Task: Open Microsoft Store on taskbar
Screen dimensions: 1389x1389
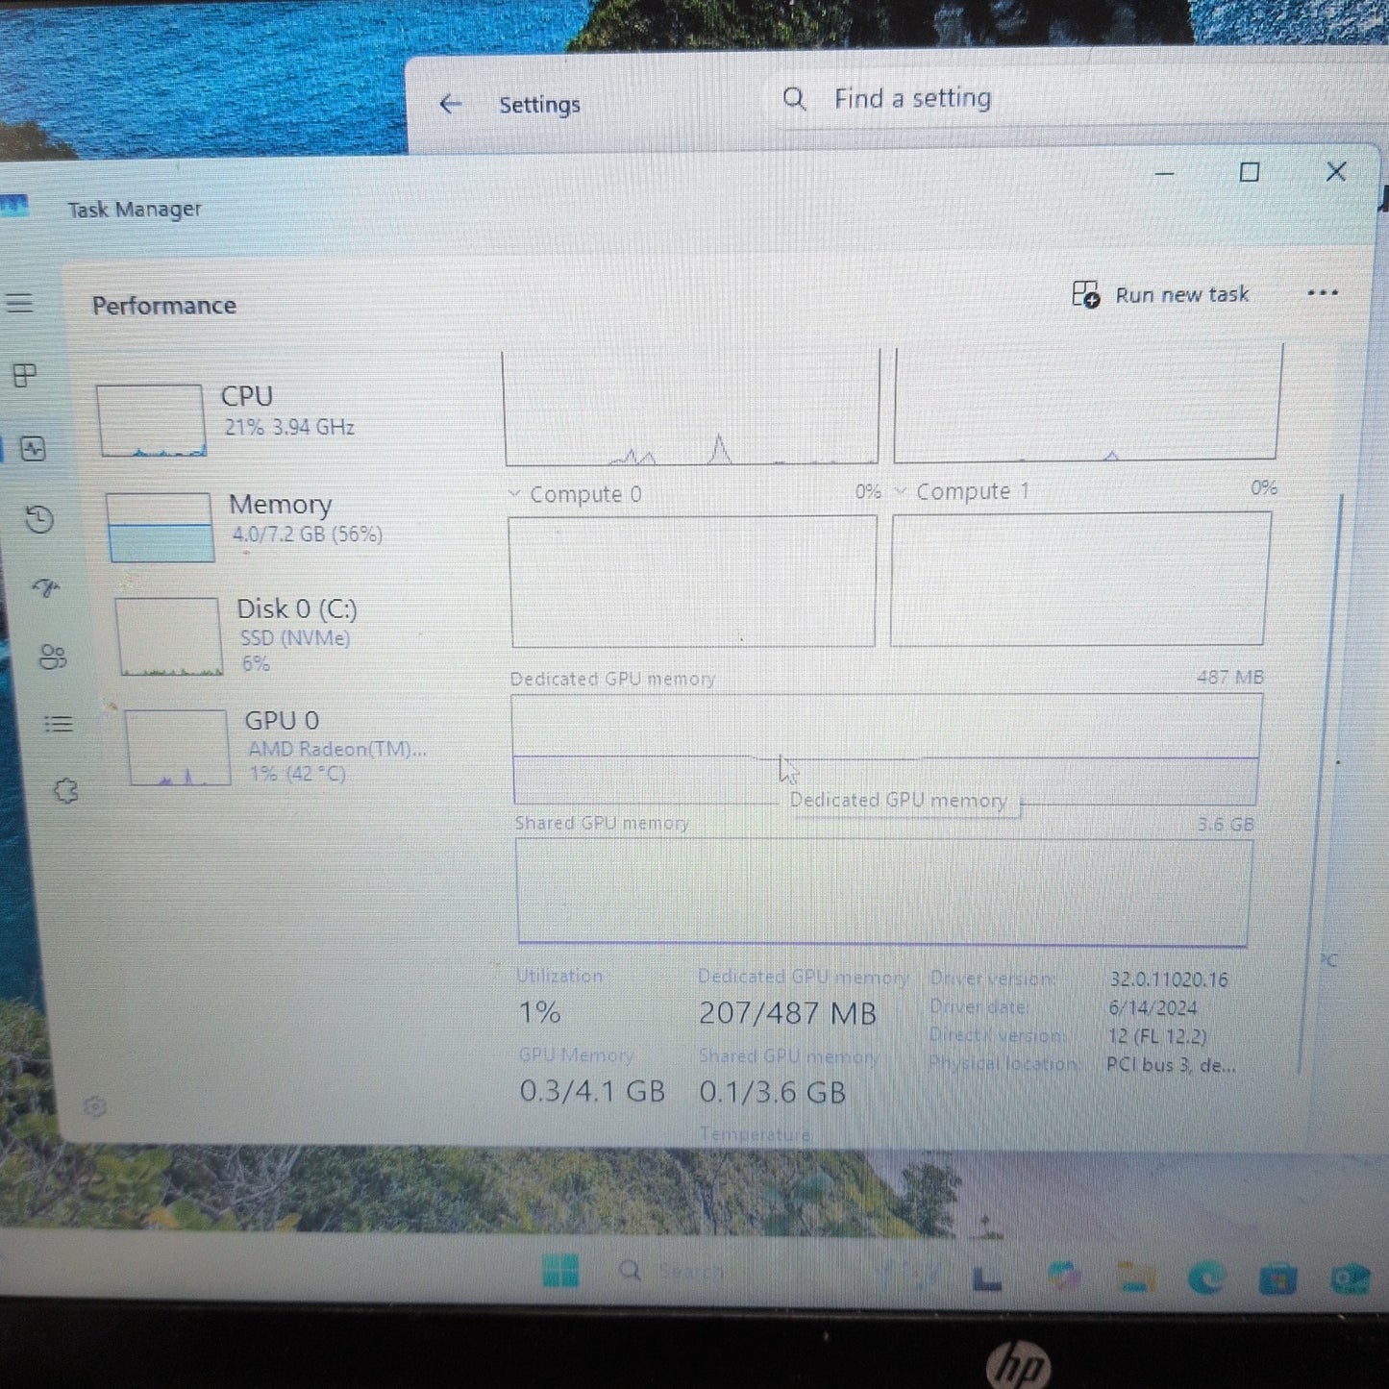Action: click(1277, 1279)
